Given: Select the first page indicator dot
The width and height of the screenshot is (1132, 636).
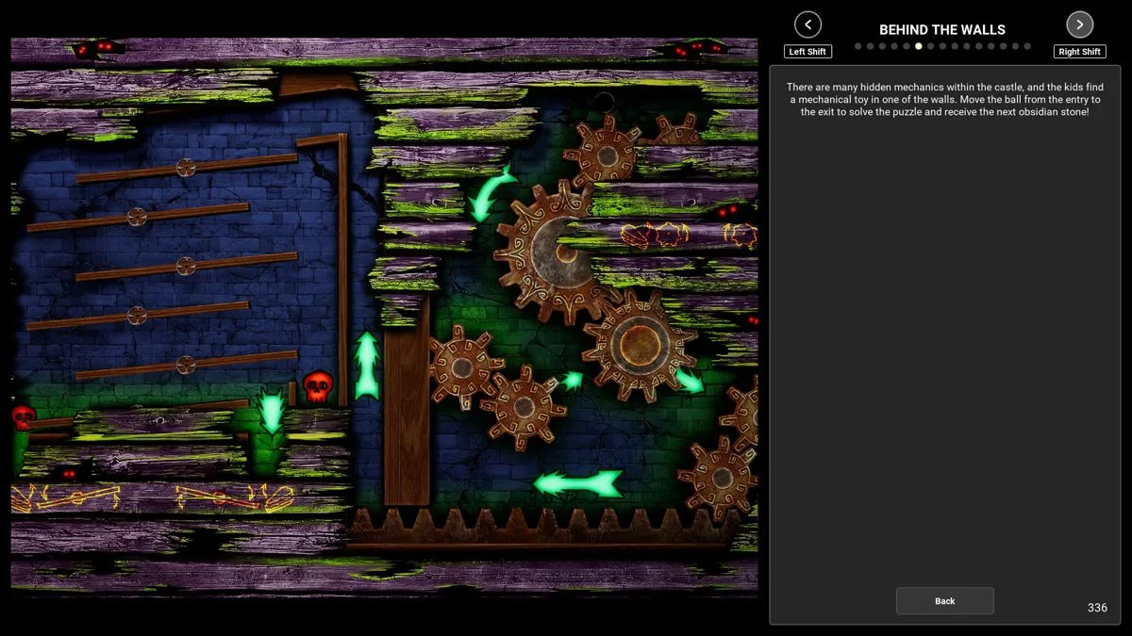Looking at the screenshot, I should (x=858, y=46).
